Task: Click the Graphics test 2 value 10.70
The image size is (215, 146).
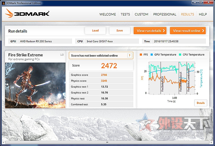Action: [105, 92]
